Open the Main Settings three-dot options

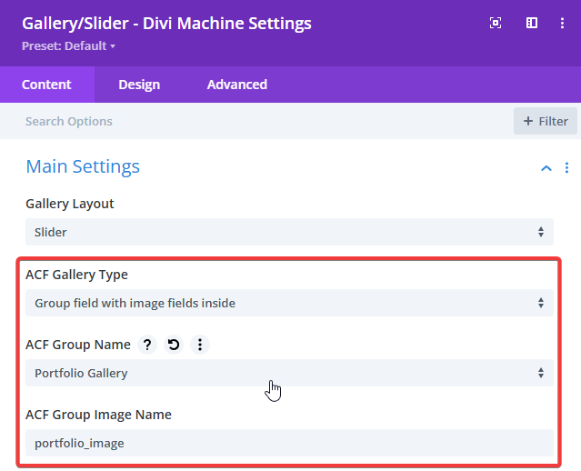[x=566, y=168]
